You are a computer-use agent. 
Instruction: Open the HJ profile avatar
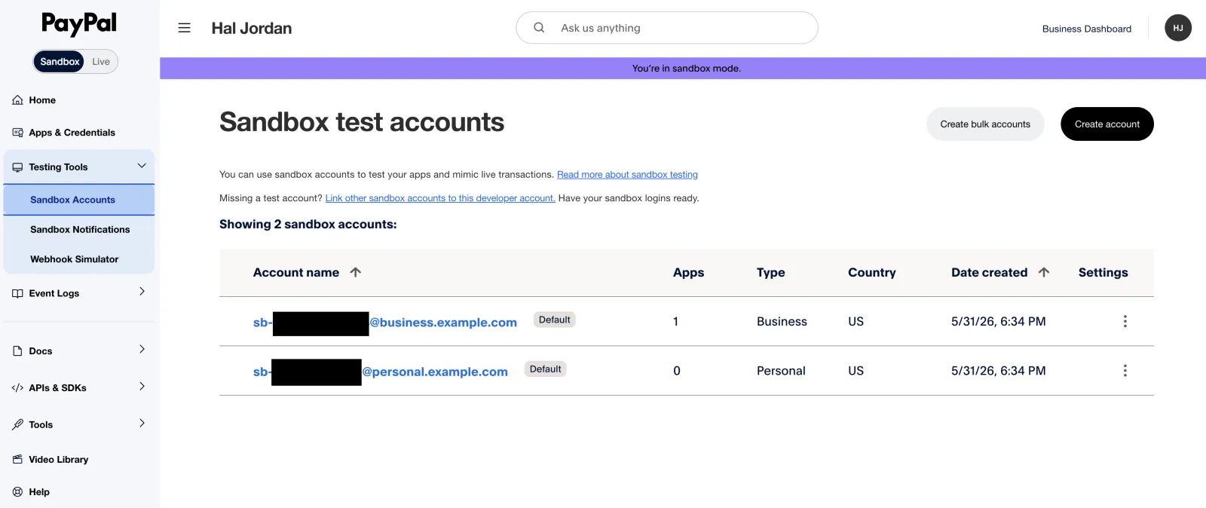coord(1178,28)
